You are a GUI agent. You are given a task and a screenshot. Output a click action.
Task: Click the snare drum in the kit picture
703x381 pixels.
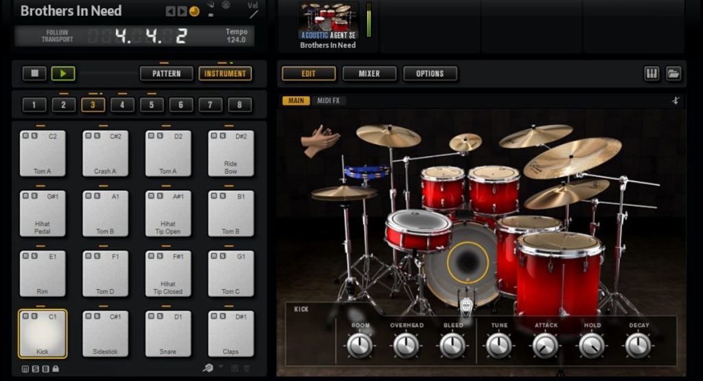tap(418, 231)
